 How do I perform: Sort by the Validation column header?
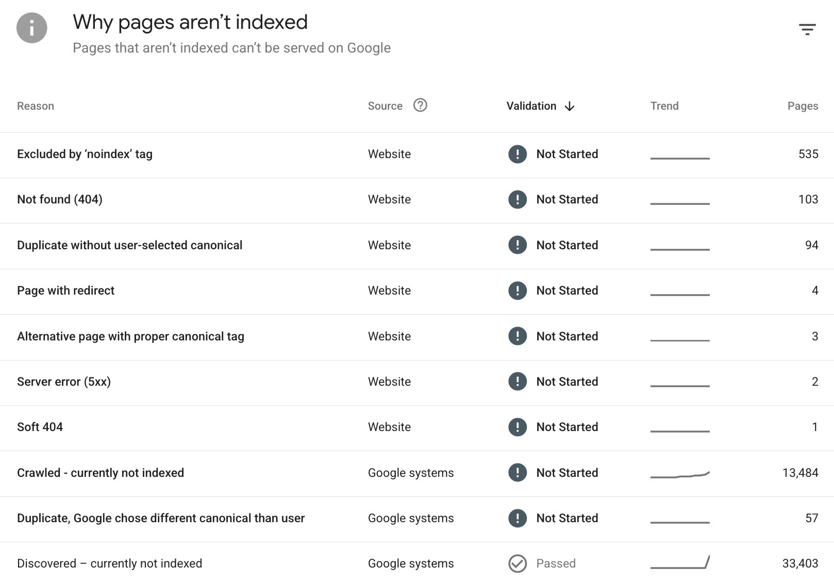click(531, 106)
